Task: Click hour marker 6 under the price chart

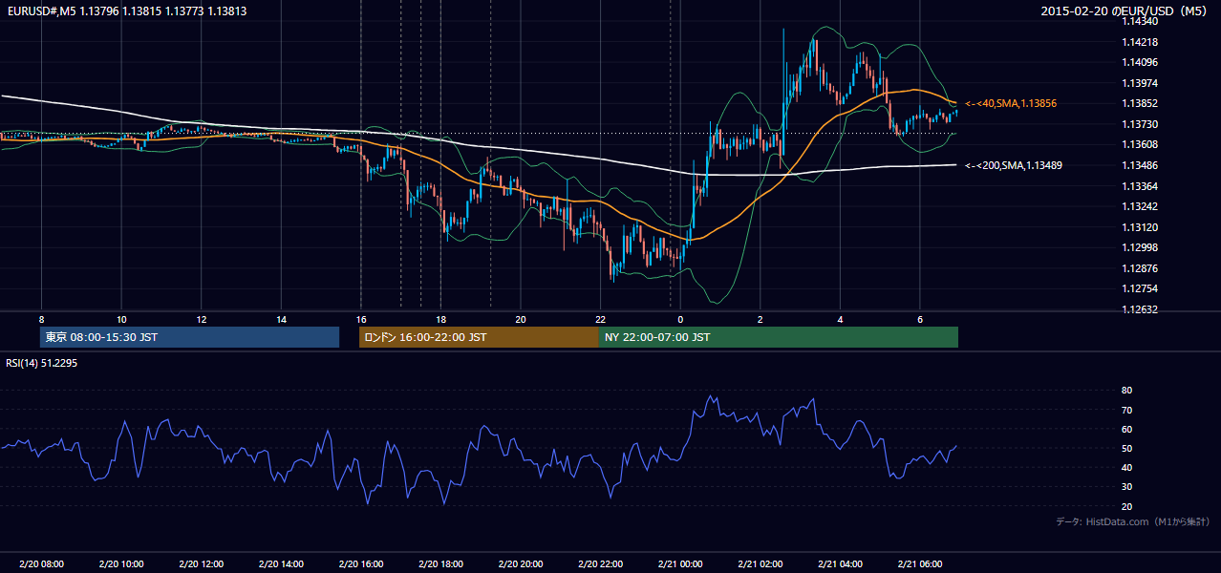Action: [919, 319]
